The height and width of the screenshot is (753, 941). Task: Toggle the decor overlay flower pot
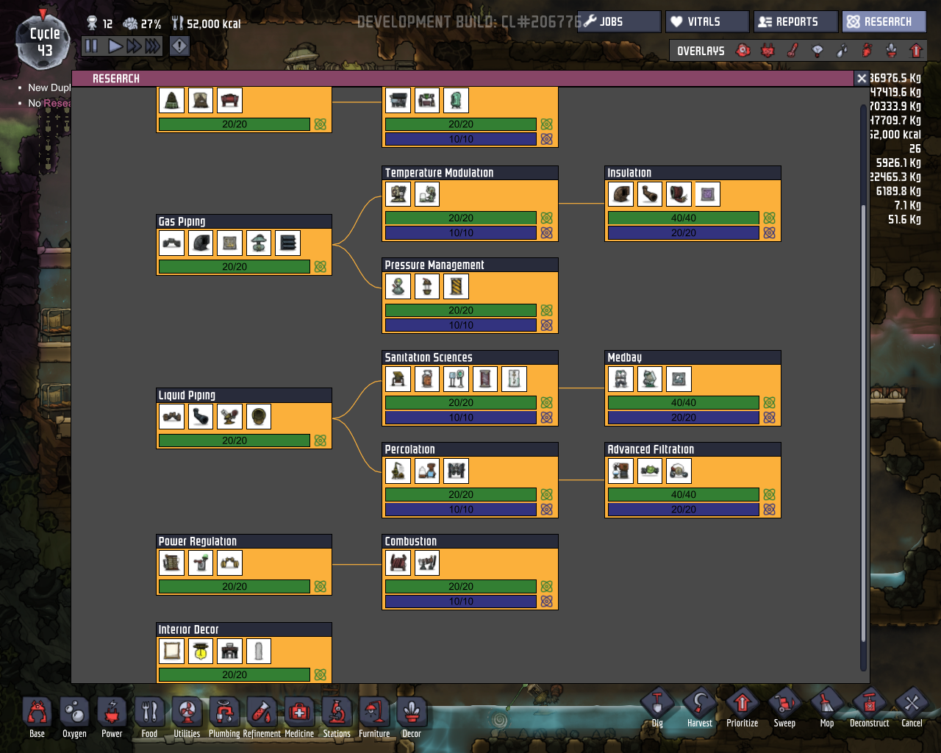pyautogui.click(x=891, y=51)
